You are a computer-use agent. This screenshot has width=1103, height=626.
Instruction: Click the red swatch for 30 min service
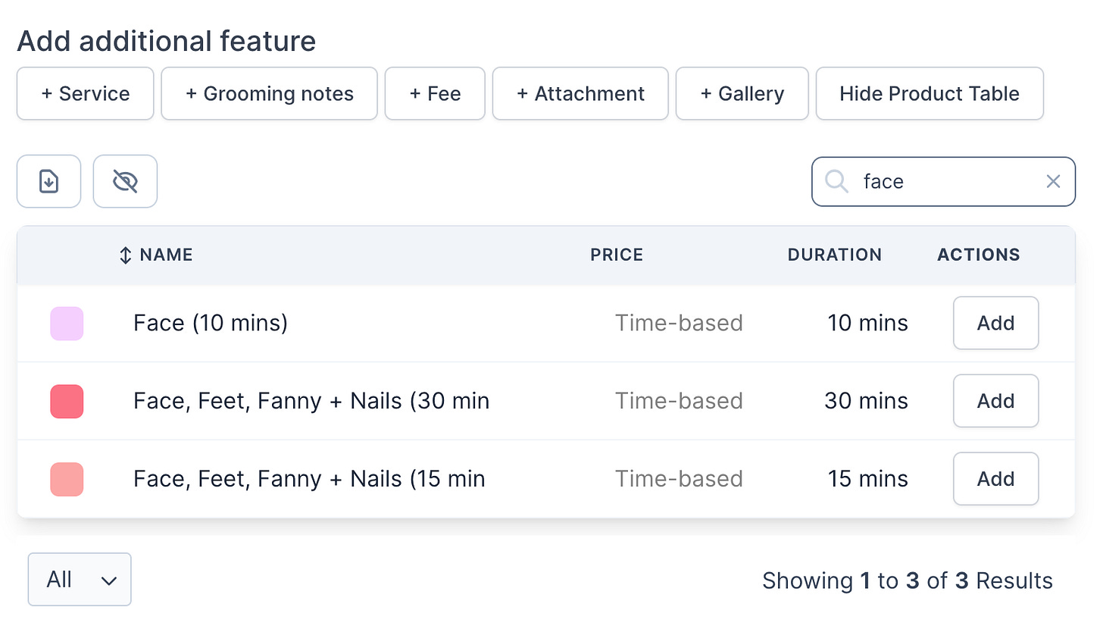tap(67, 402)
